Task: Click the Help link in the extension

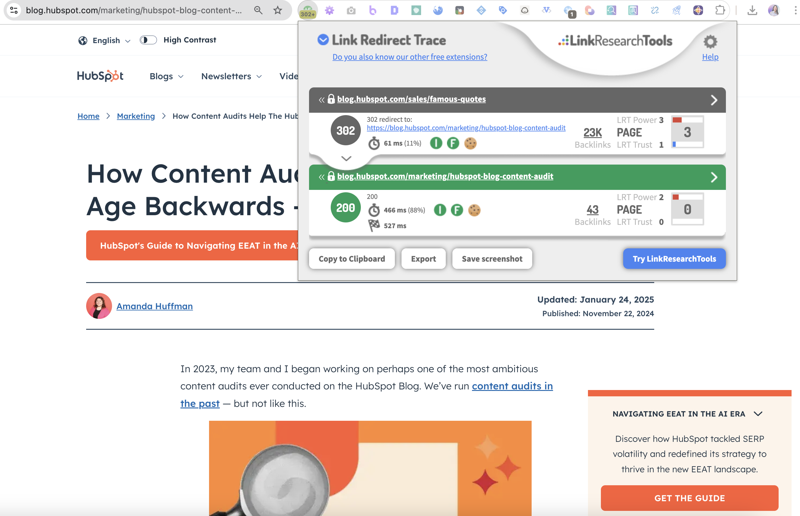Action: click(710, 57)
